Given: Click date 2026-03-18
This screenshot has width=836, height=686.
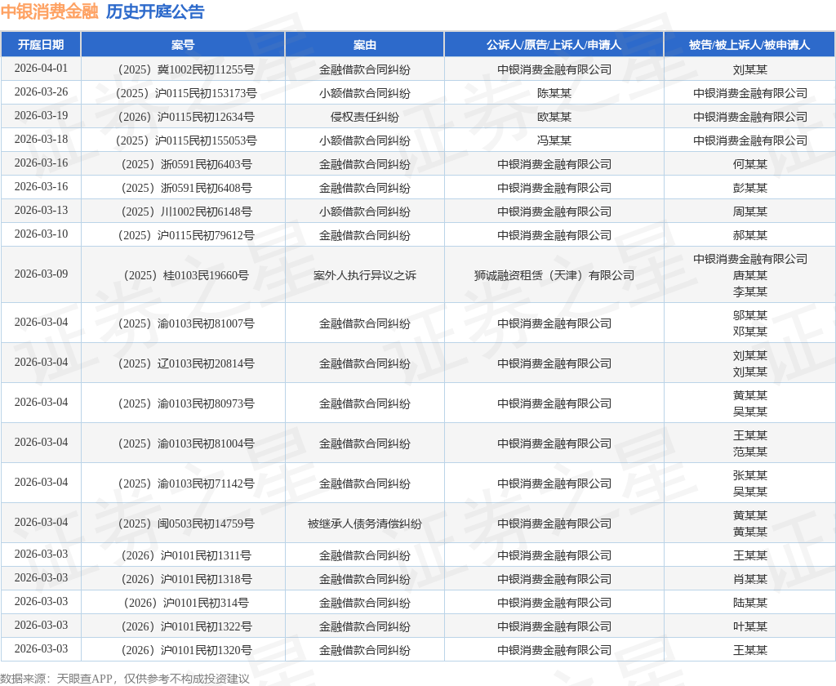Looking at the screenshot, I should 41,139.
